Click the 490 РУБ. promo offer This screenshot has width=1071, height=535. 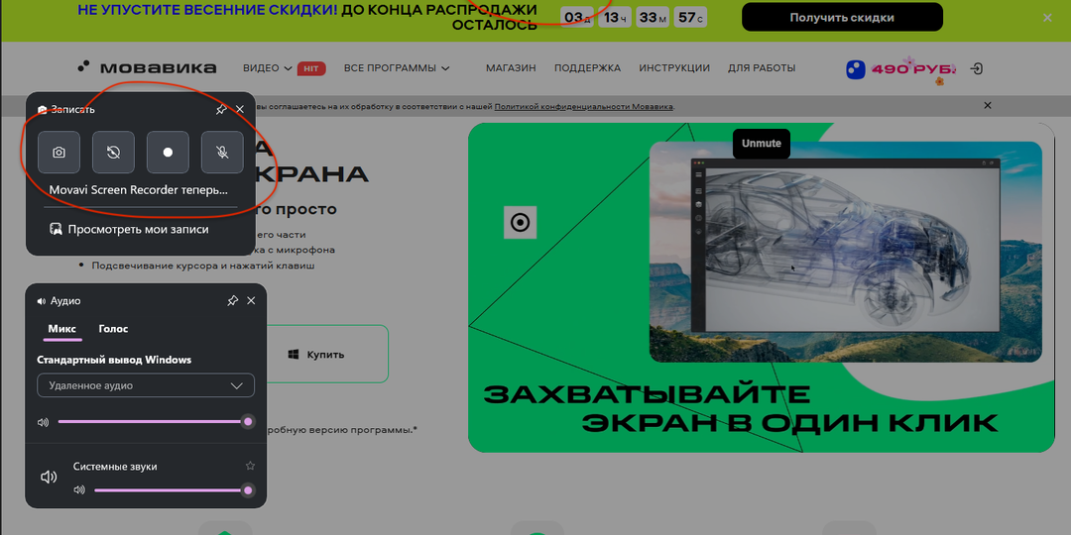click(x=900, y=69)
